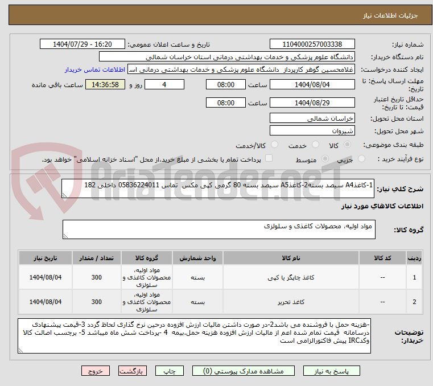Click the buyer organization name field

(226, 57)
